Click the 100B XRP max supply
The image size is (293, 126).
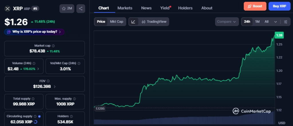(65, 104)
